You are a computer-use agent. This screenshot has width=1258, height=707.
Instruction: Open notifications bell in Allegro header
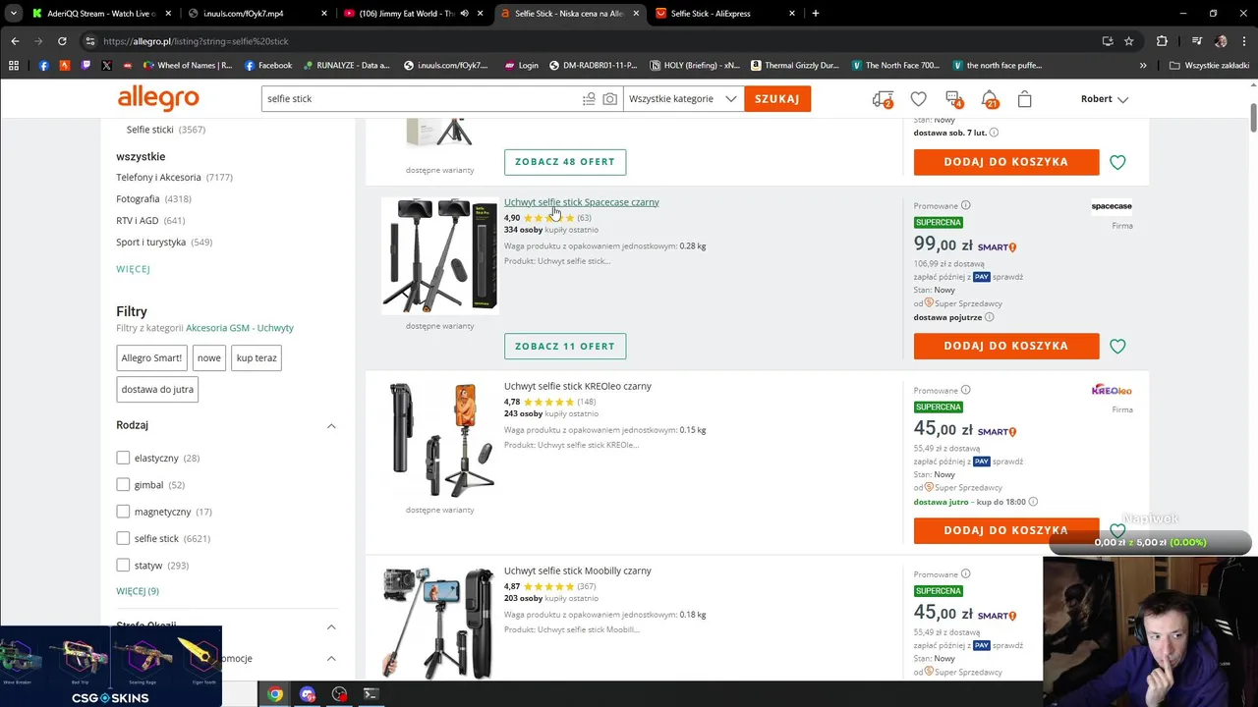coord(989,99)
